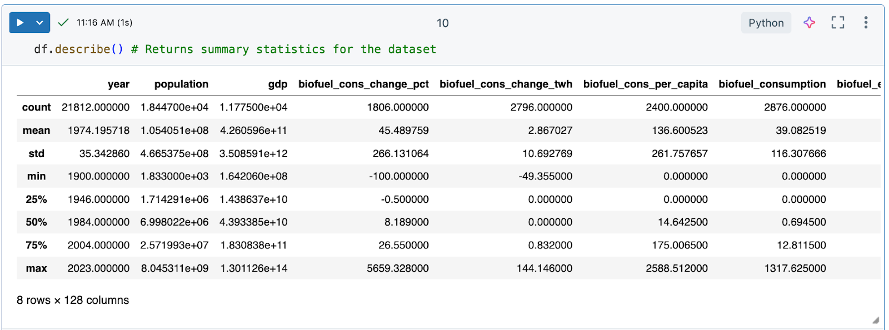889x330 pixels.
Task: Select the biofuel_consumption column header
Action: (772, 84)
